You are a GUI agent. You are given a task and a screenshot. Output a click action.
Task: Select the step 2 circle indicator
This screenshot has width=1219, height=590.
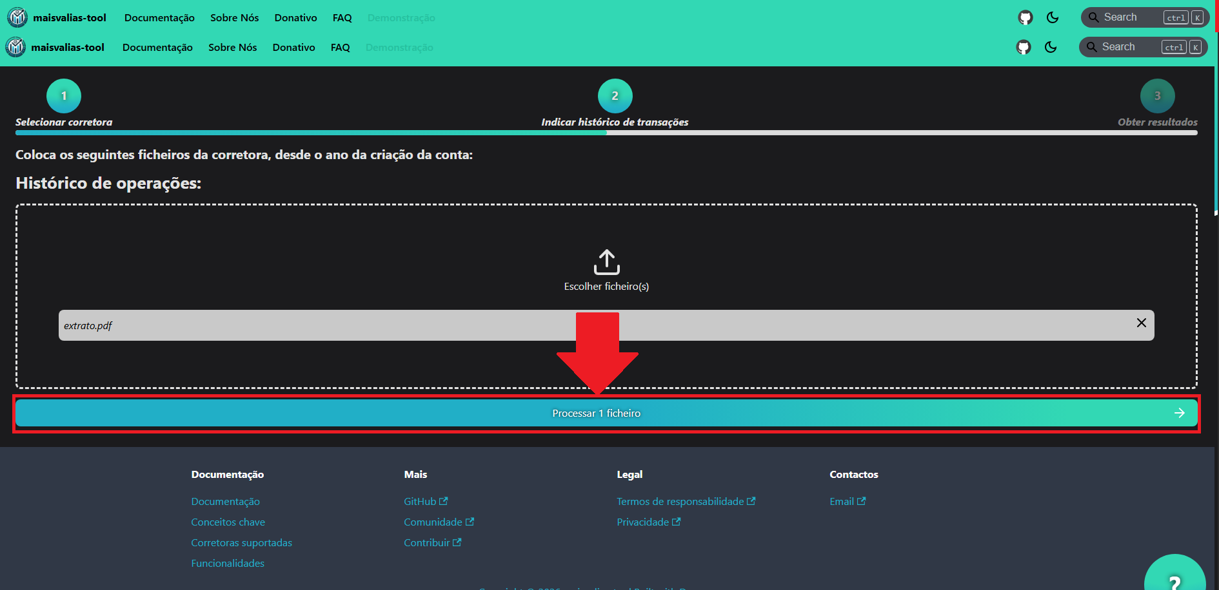coord(615,96)
